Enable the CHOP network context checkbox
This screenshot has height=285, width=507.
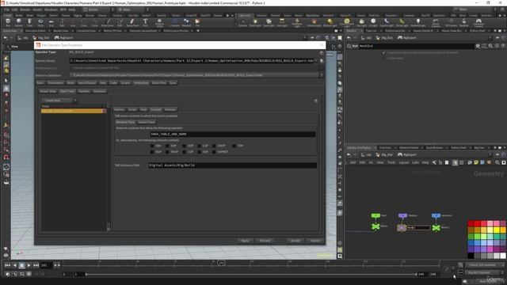(214, 146)
